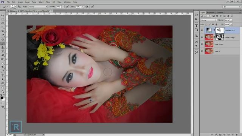The width and height of the screenshot is (242, 136).
Task: Select the Quick Selection tool
Action: point(3,28)
